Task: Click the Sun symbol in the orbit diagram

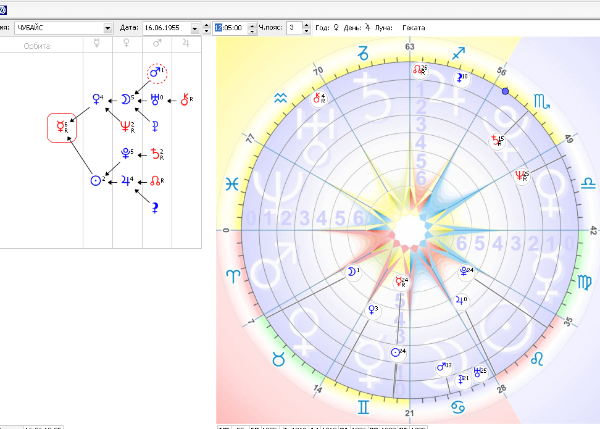Action: coord(97,180)
